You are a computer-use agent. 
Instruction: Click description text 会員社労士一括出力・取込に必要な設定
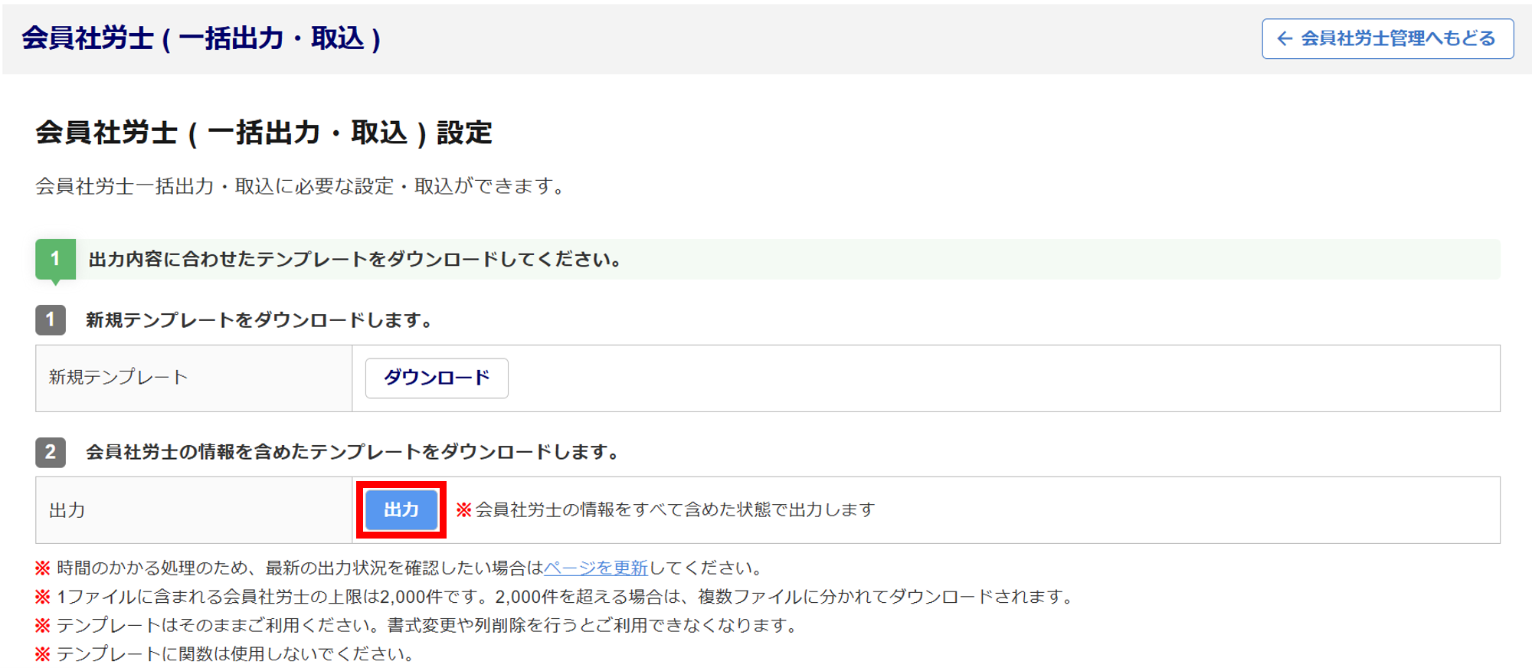tap(300, 186)
